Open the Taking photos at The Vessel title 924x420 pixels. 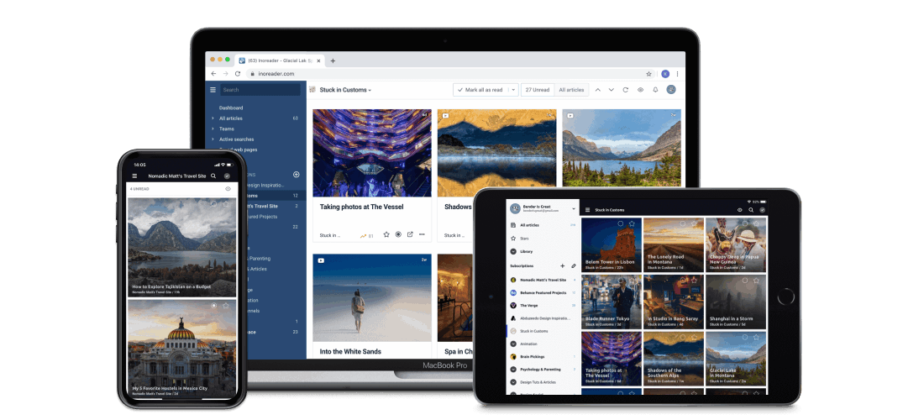pyautogui.click(x=361, y=207)
